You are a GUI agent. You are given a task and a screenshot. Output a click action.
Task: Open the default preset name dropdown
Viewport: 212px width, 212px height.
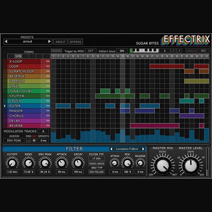[28, 42]
